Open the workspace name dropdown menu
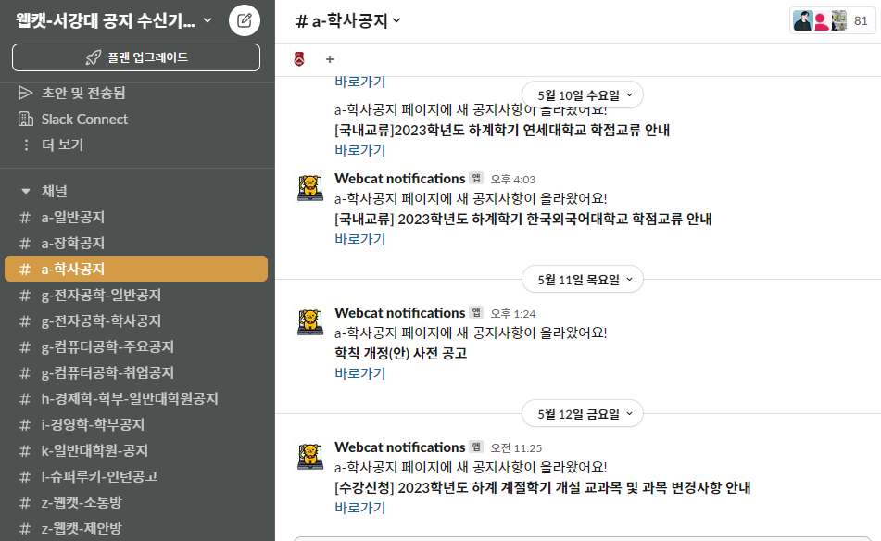 coord(114,20)
